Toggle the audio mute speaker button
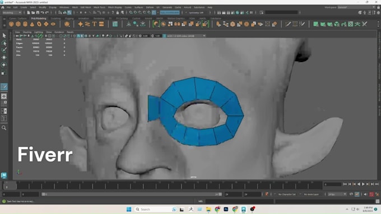381x214 pixels. click(x=365, y=194)
